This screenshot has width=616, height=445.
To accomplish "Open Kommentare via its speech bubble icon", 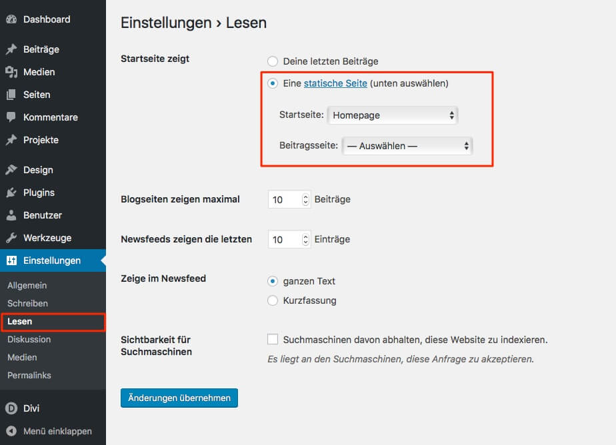I will tap(12, 117).
